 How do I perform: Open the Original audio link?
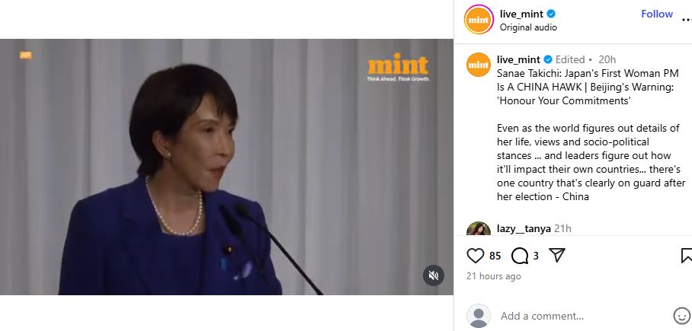[x=528, y=27]
